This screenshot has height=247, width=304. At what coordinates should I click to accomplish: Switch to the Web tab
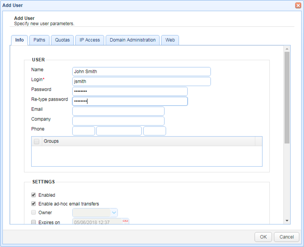(170, 40)
